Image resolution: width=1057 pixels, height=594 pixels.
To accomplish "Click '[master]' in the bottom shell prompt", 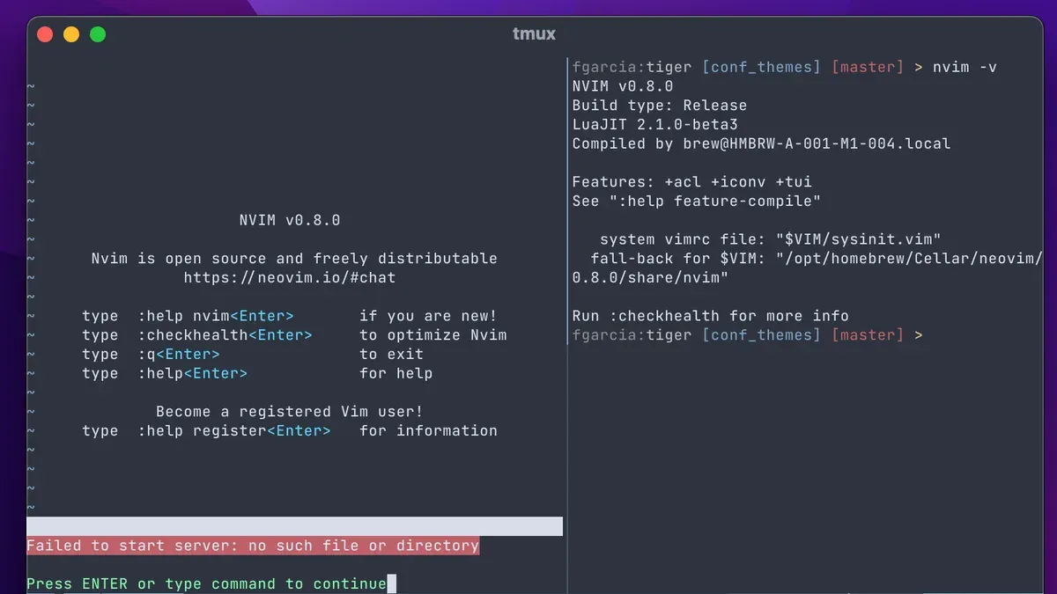I will click(869, 335).
